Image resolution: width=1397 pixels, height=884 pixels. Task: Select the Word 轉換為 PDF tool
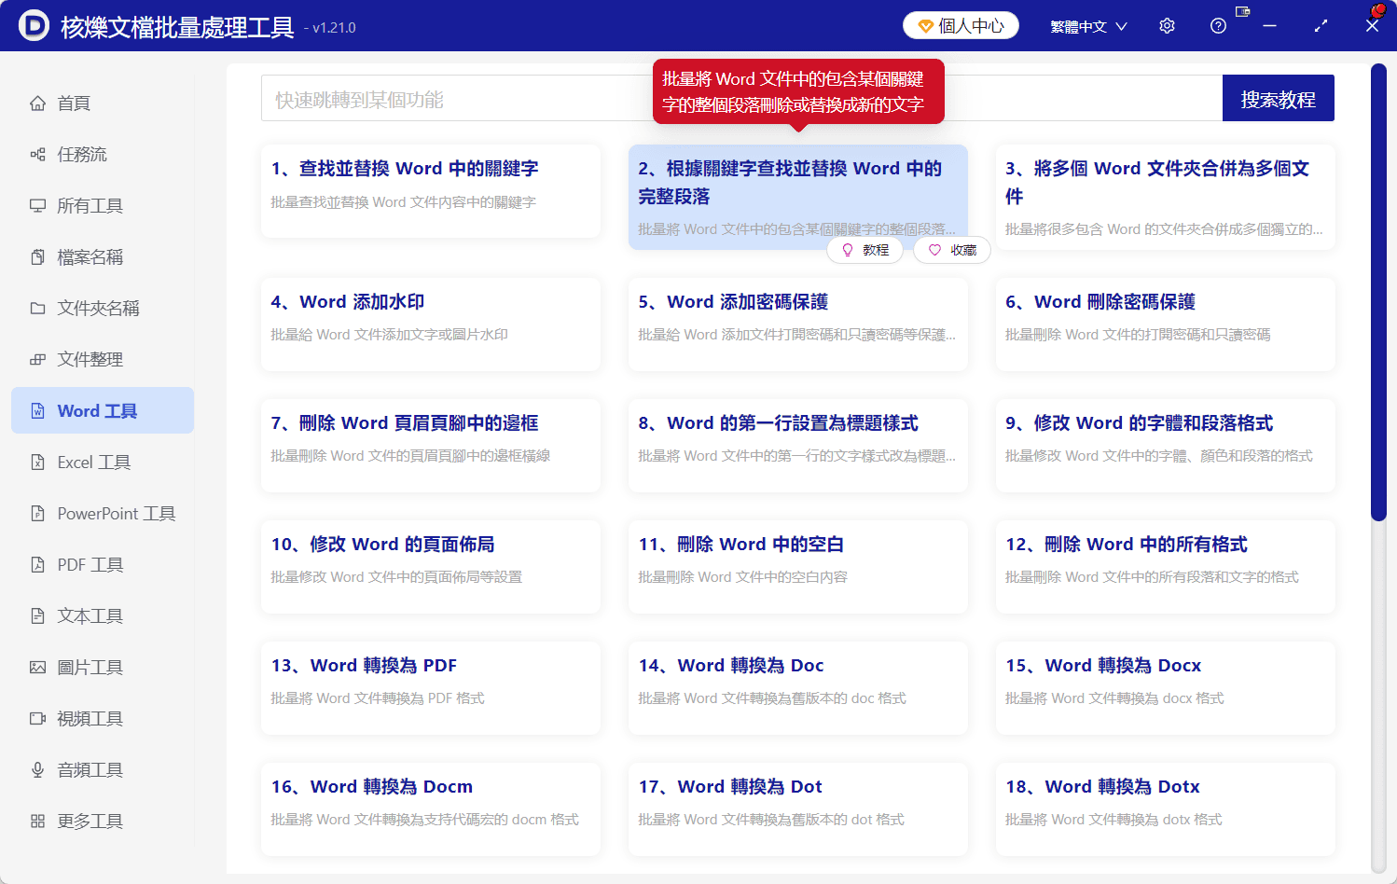coord(430,687)
